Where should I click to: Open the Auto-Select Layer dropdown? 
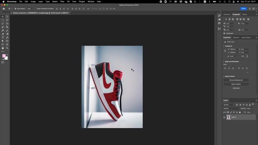pyautogui.click(x=30, y=9)
